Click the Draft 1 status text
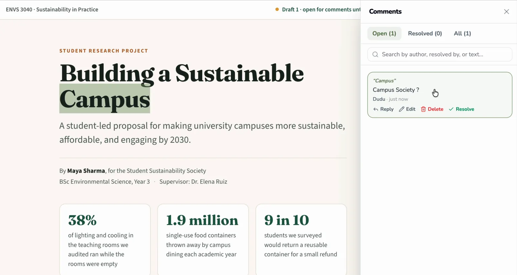The height and width of the screenshot is (275, 517). [x=321, y=10]
